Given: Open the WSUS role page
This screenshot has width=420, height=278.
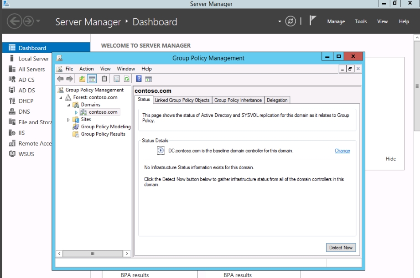Looking at the screenshot, I should coord(27,154).
